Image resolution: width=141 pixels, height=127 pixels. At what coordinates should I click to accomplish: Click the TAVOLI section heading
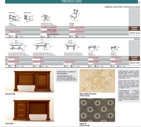click(137, 39)
